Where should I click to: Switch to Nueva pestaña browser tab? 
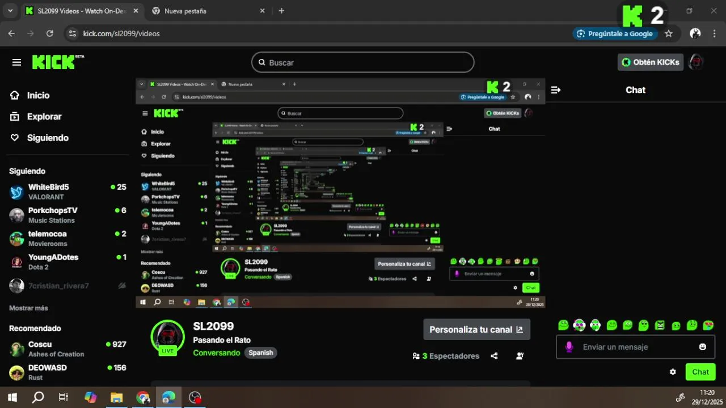[x=207, y=11]
